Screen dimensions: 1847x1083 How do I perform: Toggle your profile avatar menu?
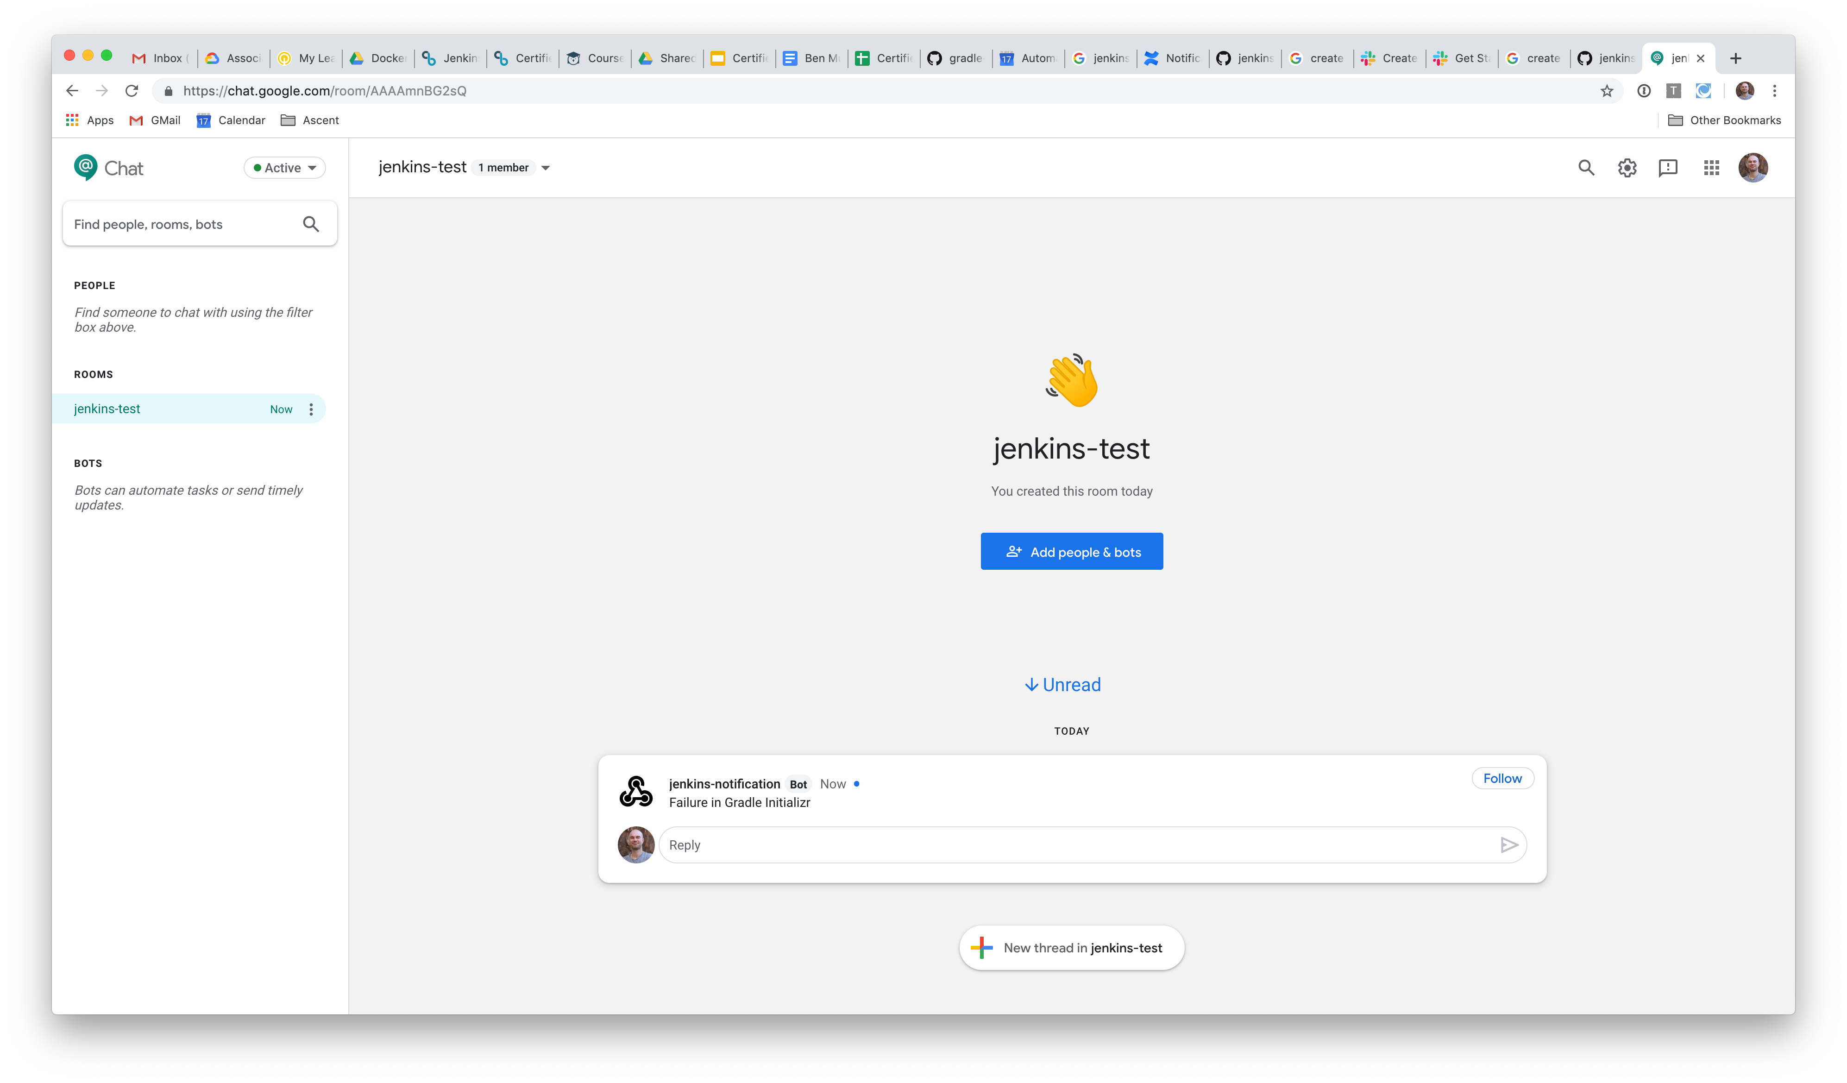[1753, 168]
